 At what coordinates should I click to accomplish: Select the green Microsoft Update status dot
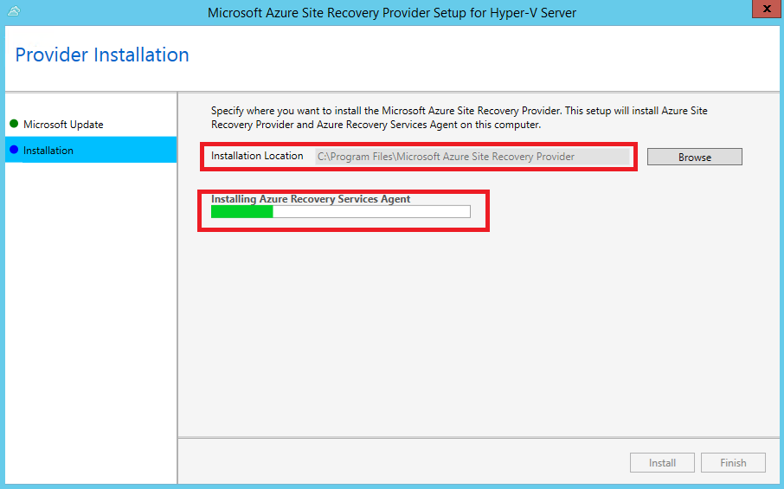click(x=14, y=124)
